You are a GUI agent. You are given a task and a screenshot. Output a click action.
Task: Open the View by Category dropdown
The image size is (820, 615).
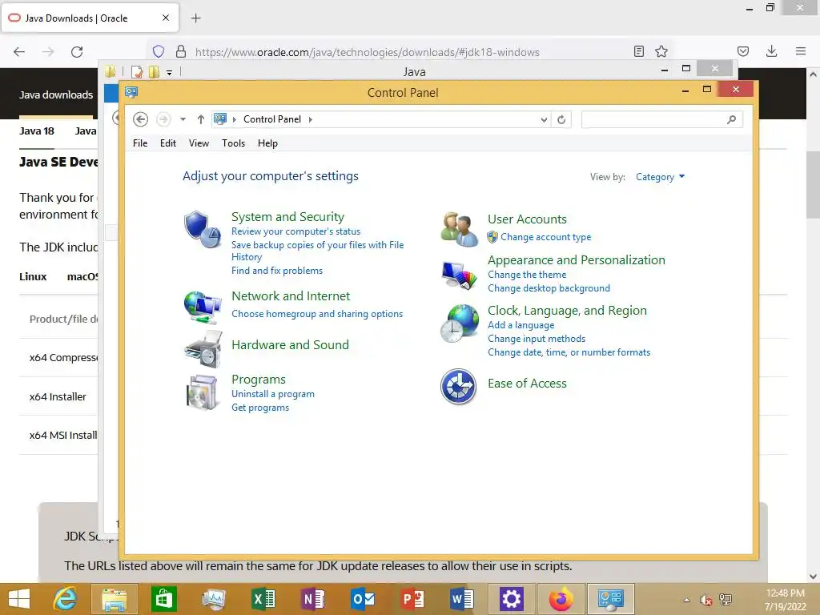[x=660, y=177]
